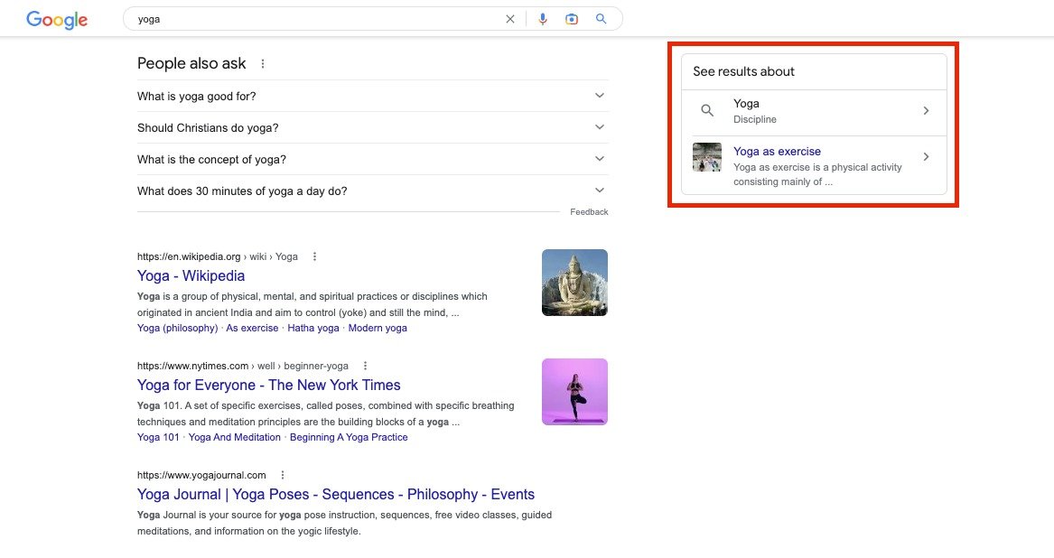Screen dimensions: 1054x558
Task: Click the search magnifying glass icon
Action: [x=601, y=18]
